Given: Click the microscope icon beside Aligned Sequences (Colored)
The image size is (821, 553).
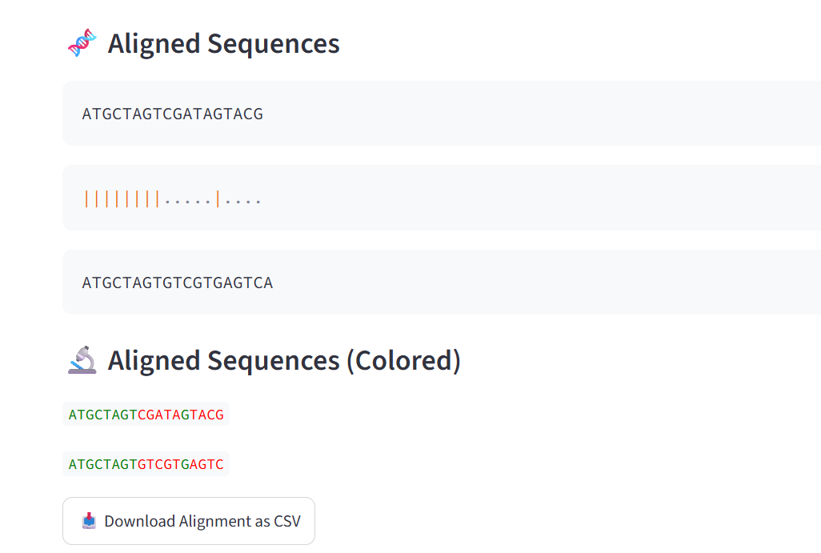Looking at the screenshot, I should 82,360.
